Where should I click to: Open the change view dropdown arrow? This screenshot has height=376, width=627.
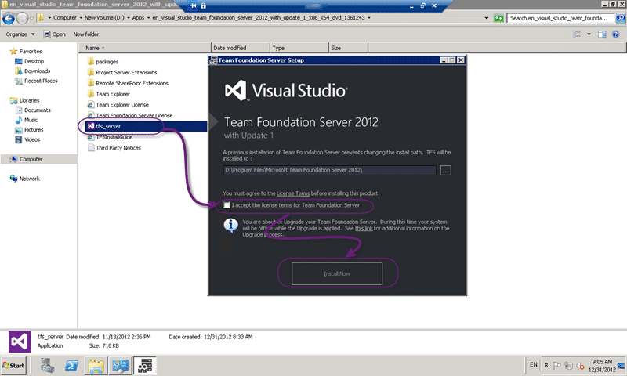(589, 34)
